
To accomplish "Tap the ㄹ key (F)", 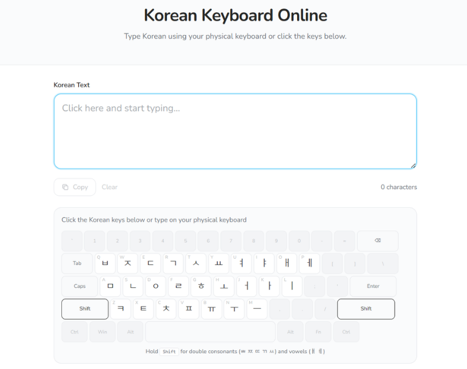I will click(178, 286).
